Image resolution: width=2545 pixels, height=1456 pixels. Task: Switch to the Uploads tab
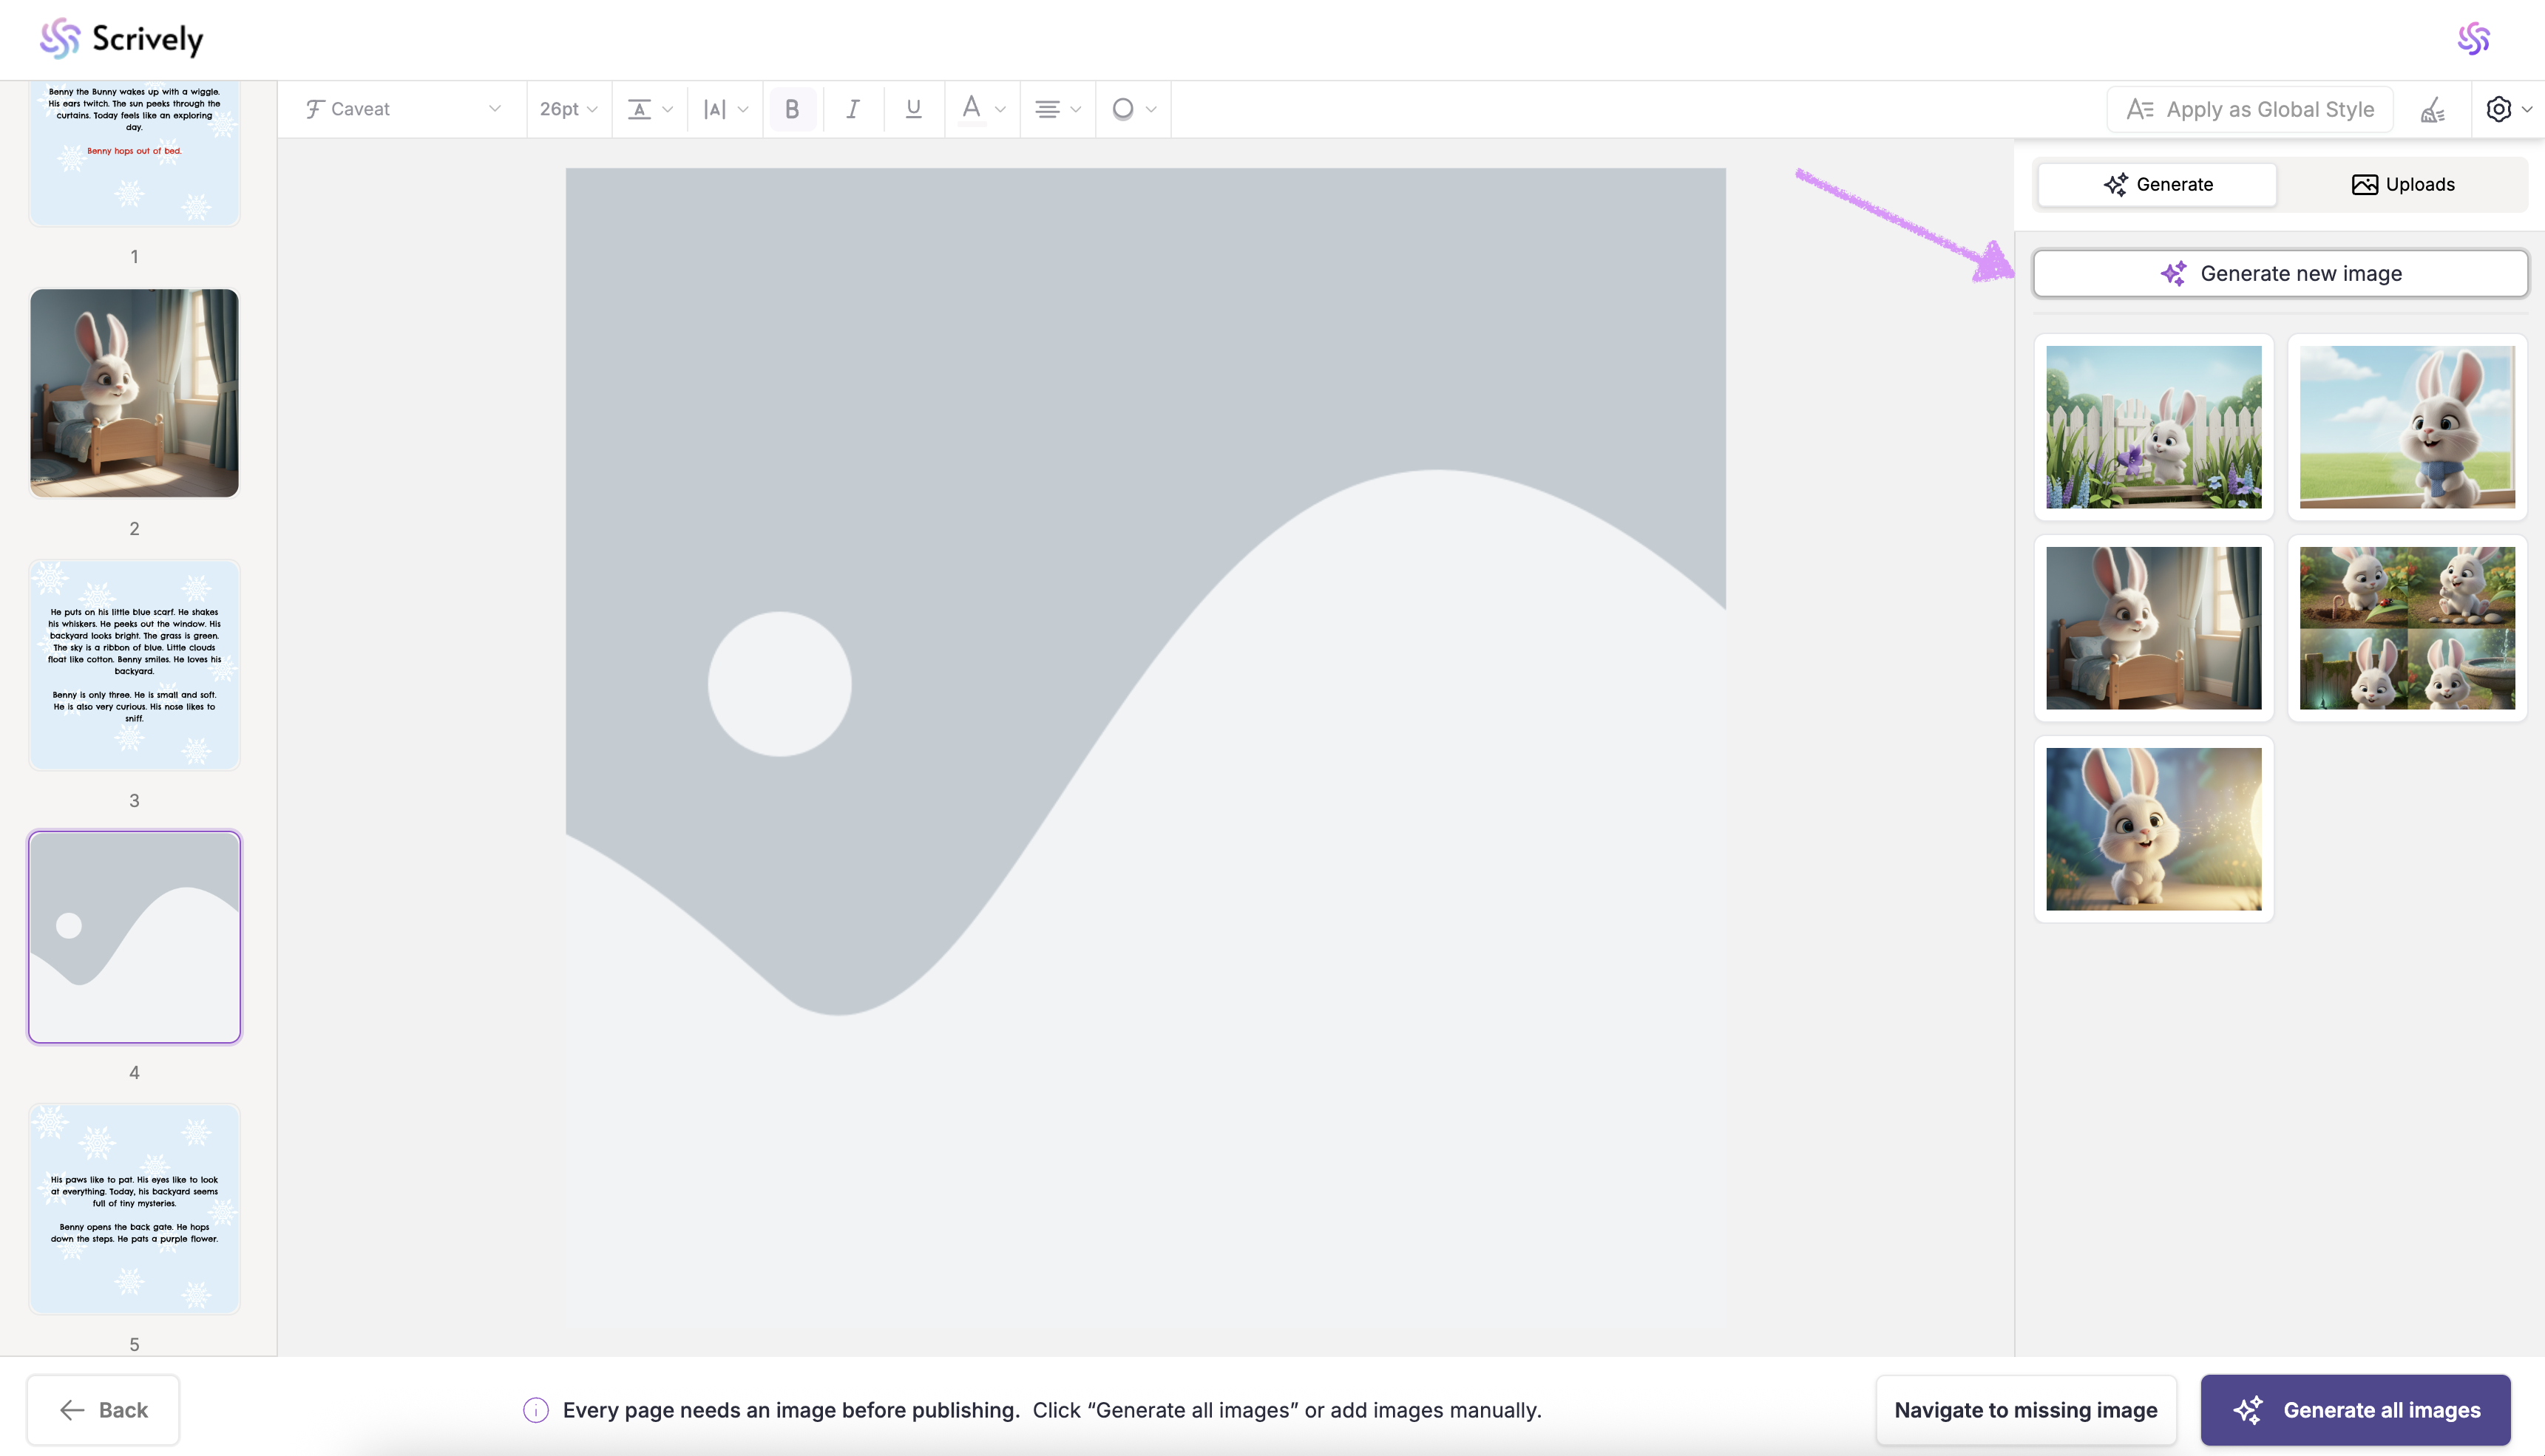coord(2402,184)
